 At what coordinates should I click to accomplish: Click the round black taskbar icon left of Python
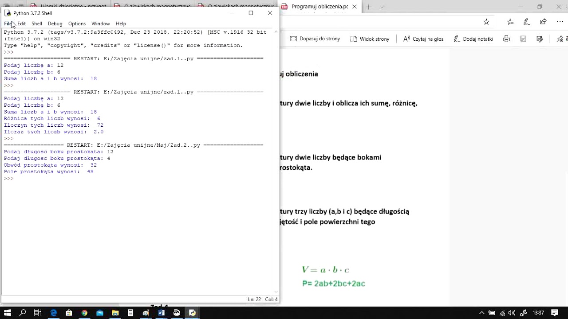(177, 313)
